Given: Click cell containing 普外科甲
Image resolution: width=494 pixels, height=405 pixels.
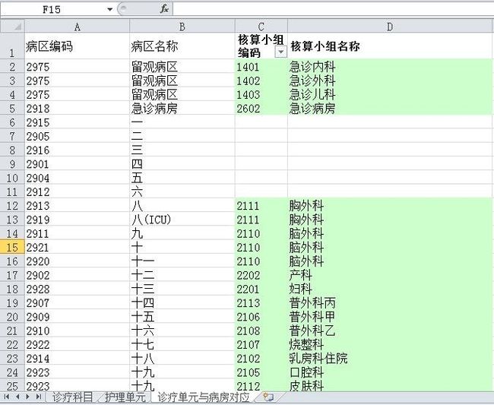Looking at the screenshot, I should 390,317.
